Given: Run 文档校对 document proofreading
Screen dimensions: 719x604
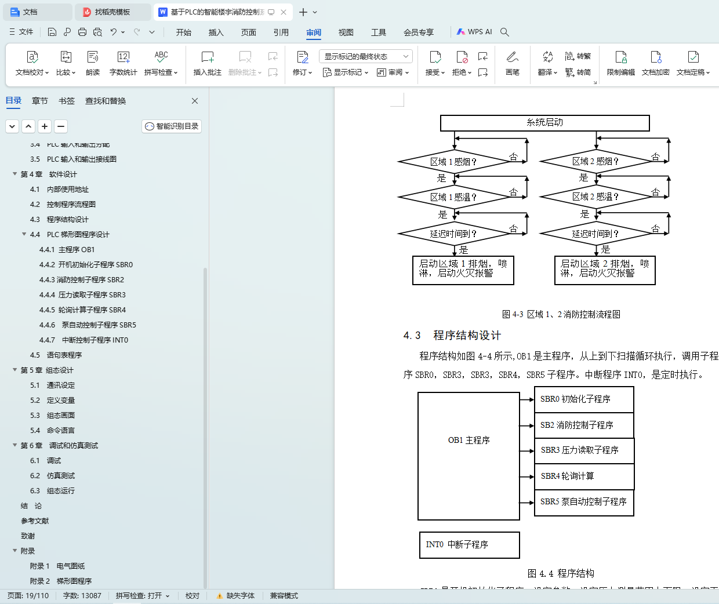Looking at the screenshot, I should (x=32, y=64).
